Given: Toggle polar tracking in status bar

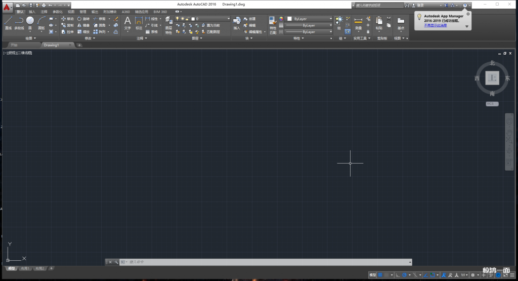Looking at the screenshot, I should click(405, 275).
